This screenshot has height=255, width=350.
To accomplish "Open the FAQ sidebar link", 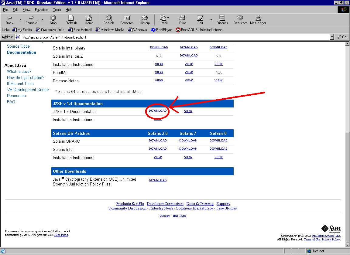I will coord(11,102).
